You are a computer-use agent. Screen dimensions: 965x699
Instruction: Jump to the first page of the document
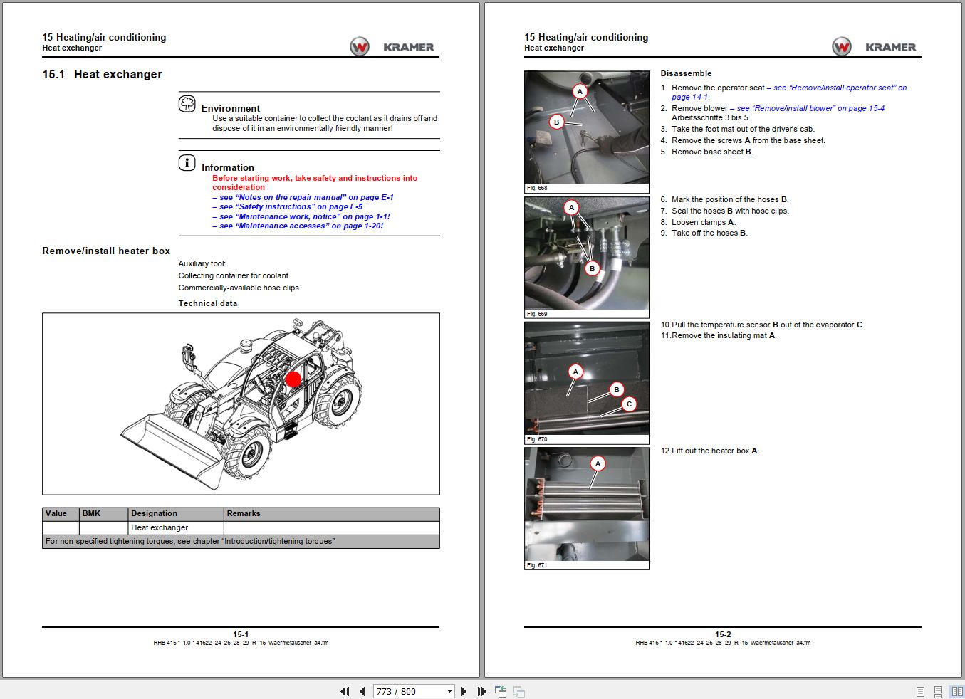click(345, 691)
